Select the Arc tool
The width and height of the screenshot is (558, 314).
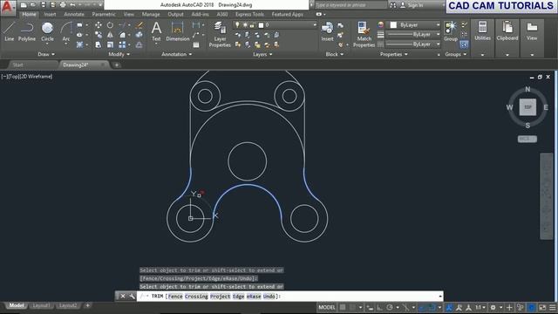coord(66,31)
